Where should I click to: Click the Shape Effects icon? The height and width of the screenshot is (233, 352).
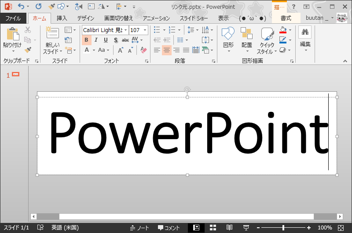(283, 50)
